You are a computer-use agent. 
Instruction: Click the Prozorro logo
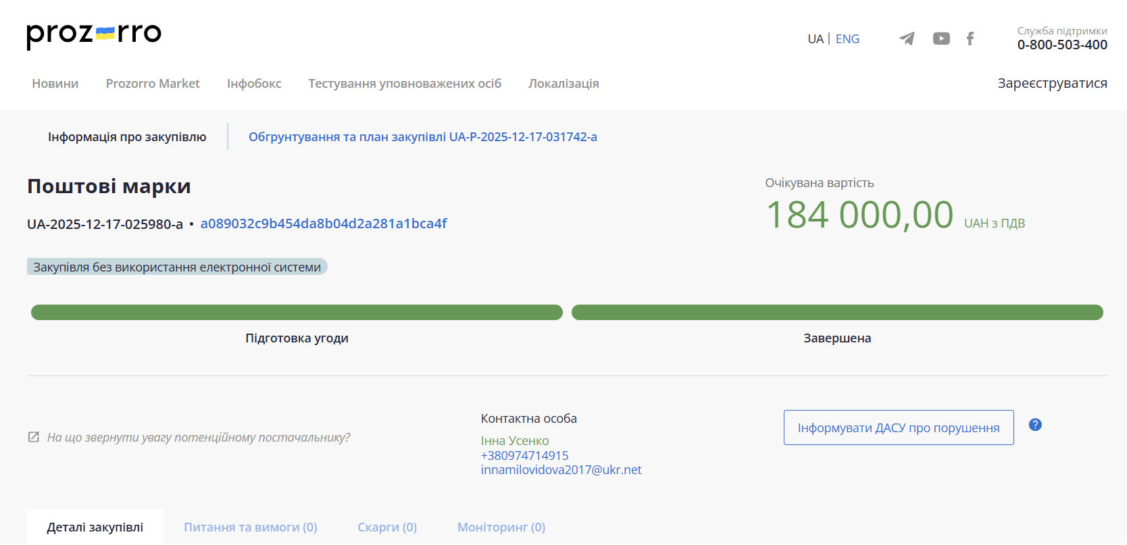pos(94,34)
